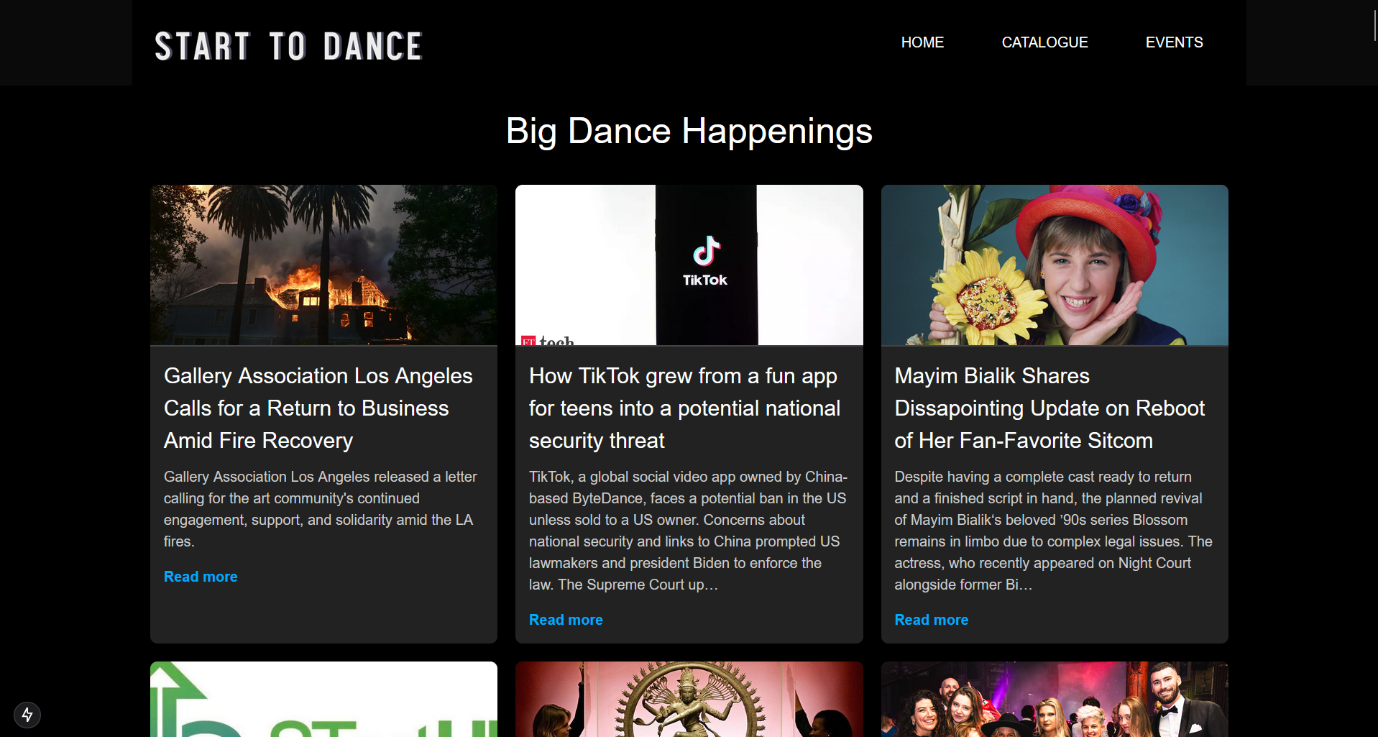Open the Nataraja statue article thumbnail

click(x=689, y=699)
